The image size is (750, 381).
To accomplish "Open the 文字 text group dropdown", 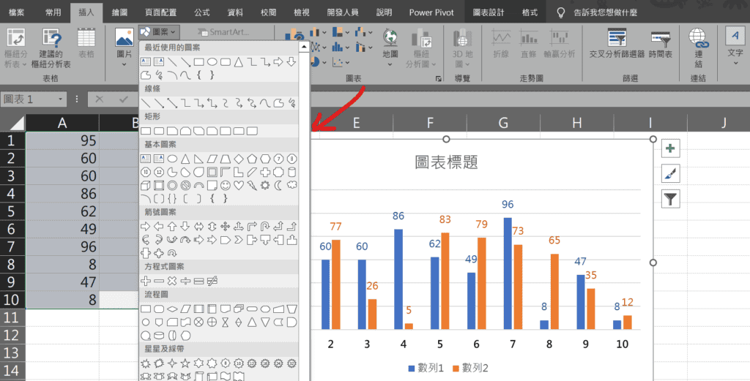I will [735, 63].
